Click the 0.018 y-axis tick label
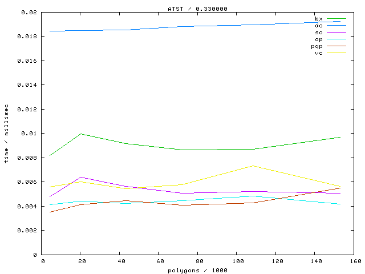The width and height of the screenshot is (365, 274). 28,37
